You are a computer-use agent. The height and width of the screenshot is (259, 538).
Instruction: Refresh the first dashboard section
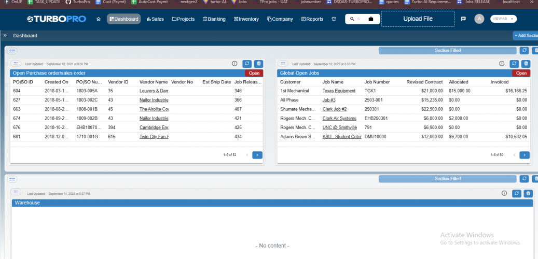(524, 50)
